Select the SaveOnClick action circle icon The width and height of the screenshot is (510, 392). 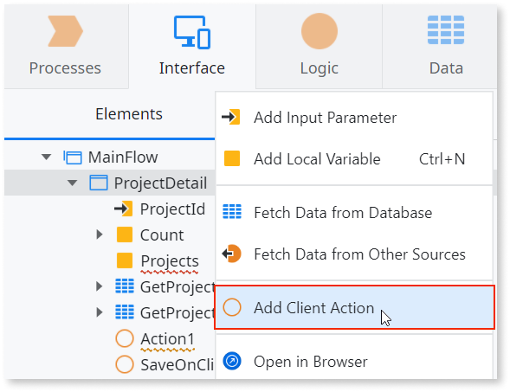125,364
